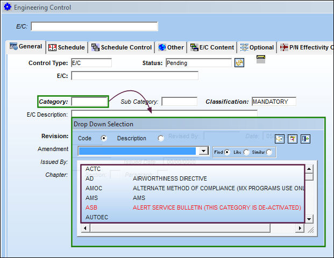Image resolution: width=334 pixels, height=258 pixels.
Task: Select the AUTOEC row
Action: (x=193, y=217)
